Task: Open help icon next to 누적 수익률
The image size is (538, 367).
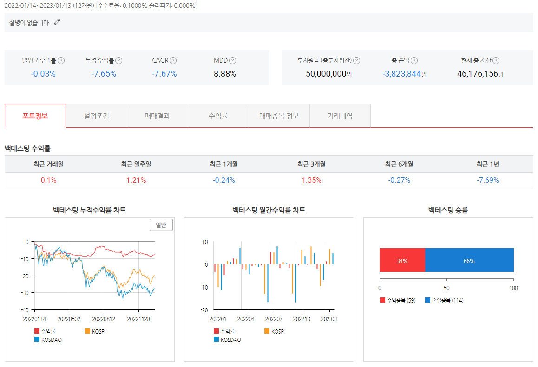Action: (119, 61)
